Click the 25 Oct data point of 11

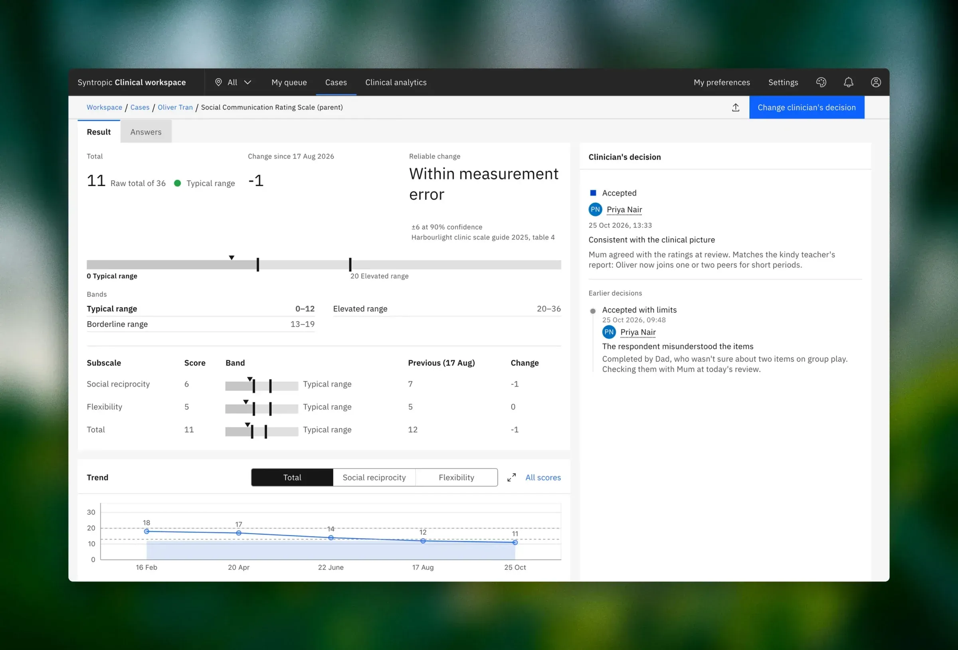[x=515, y=542]
